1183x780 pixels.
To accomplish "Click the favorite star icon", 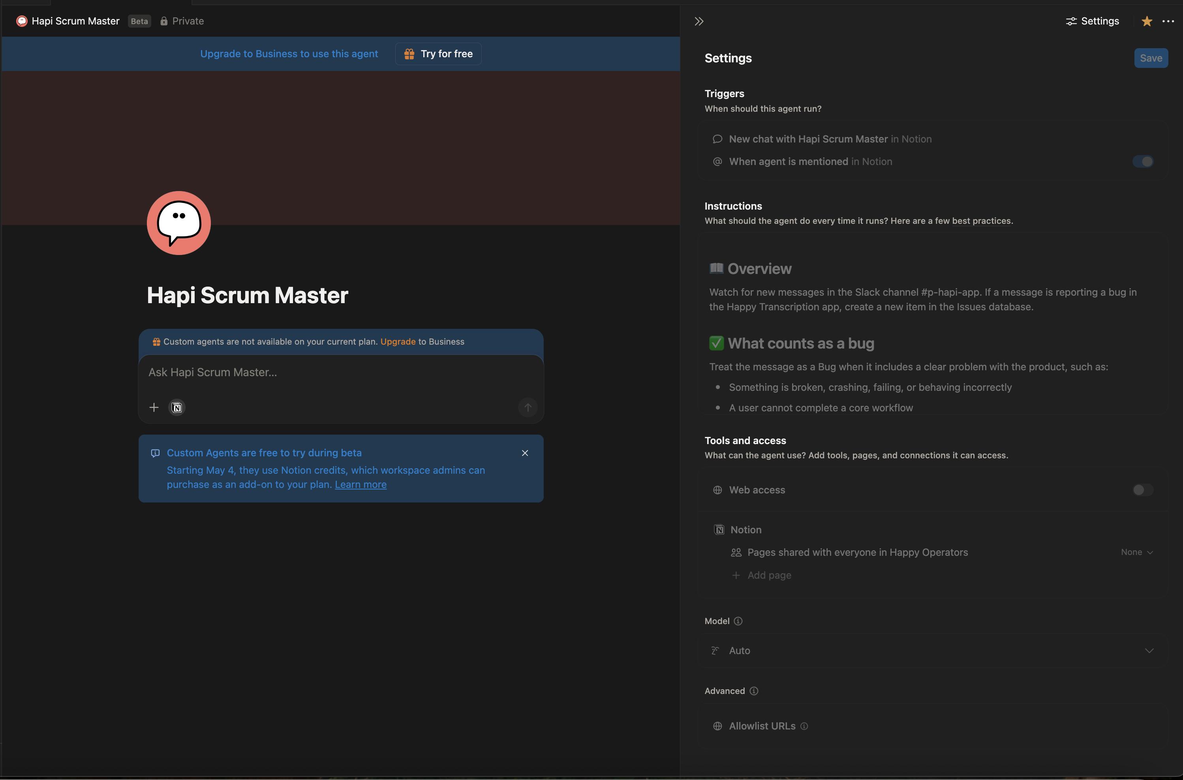I will (1147, 21).
